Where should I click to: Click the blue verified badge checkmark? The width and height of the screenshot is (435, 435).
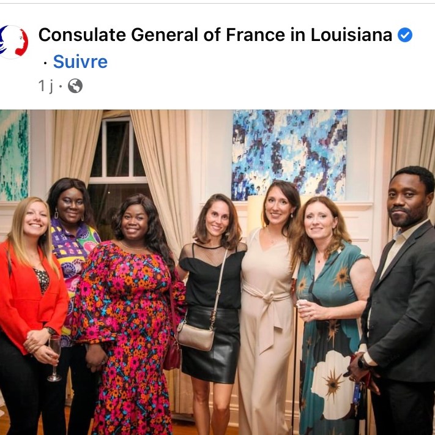pyautogui.click(x=405, y=35)
